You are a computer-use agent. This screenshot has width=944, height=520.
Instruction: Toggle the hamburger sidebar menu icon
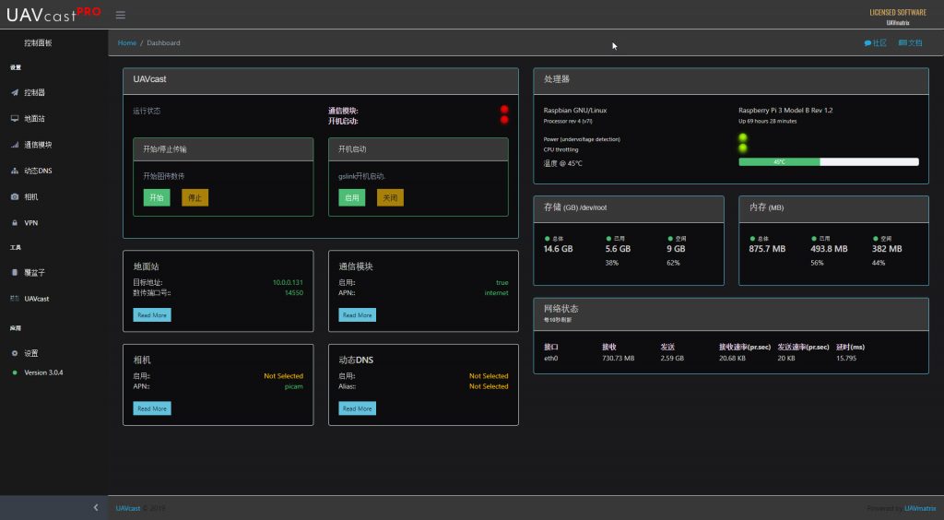[x=121, y=15]
